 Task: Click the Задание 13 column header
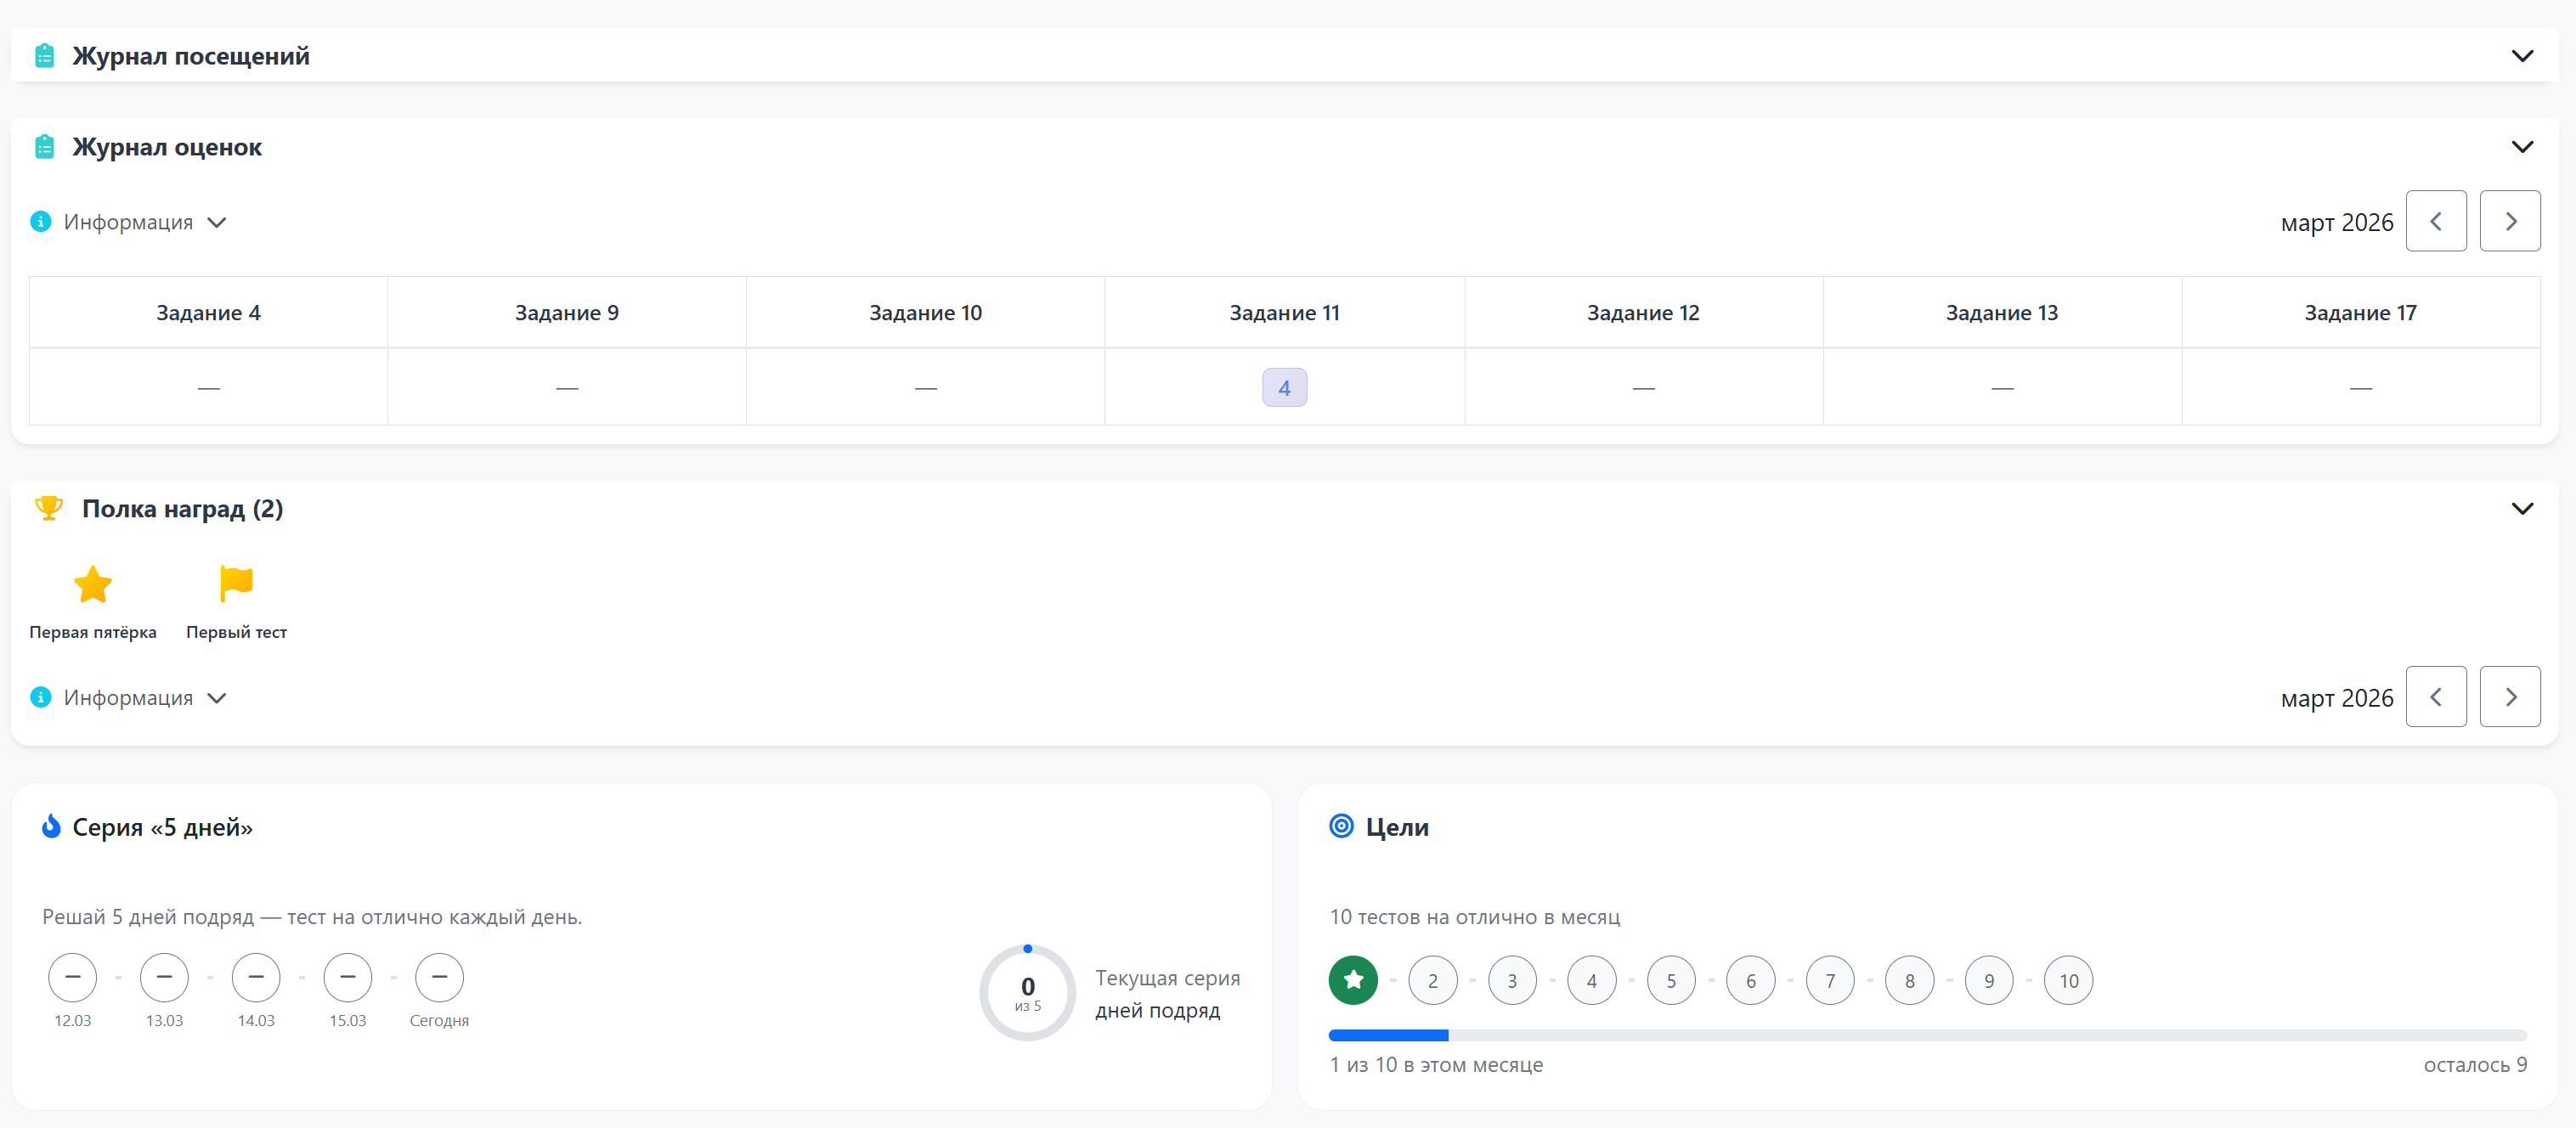[2002, 313]
